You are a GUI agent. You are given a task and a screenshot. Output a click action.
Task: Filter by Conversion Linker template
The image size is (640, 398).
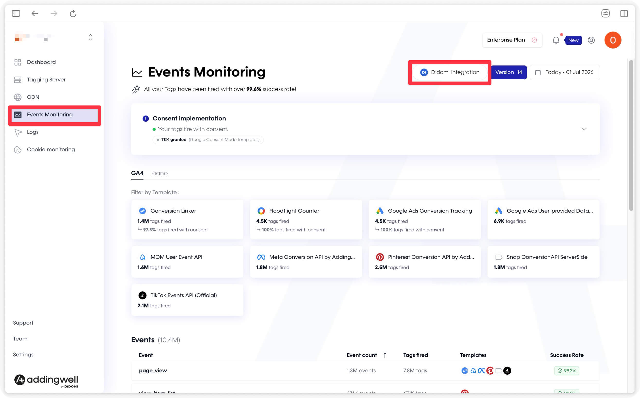click(187, 220)
